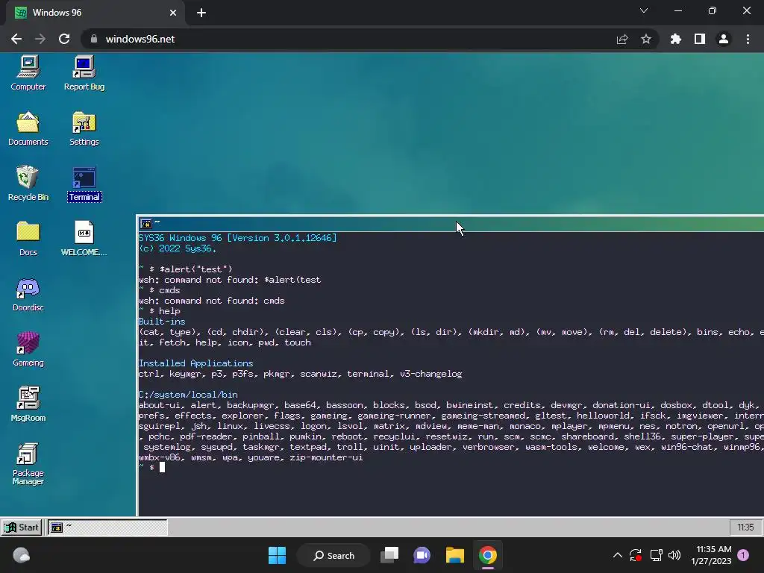Image resolution: width=764 pixels, height=573 pixels.
Task: Open the WELCOME markdown file icon
Action: point(84,239)
